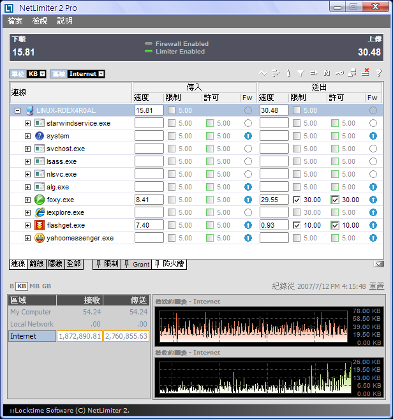Expand the foxy.exe connections
The image size is (393, 419).
(27, 200)
